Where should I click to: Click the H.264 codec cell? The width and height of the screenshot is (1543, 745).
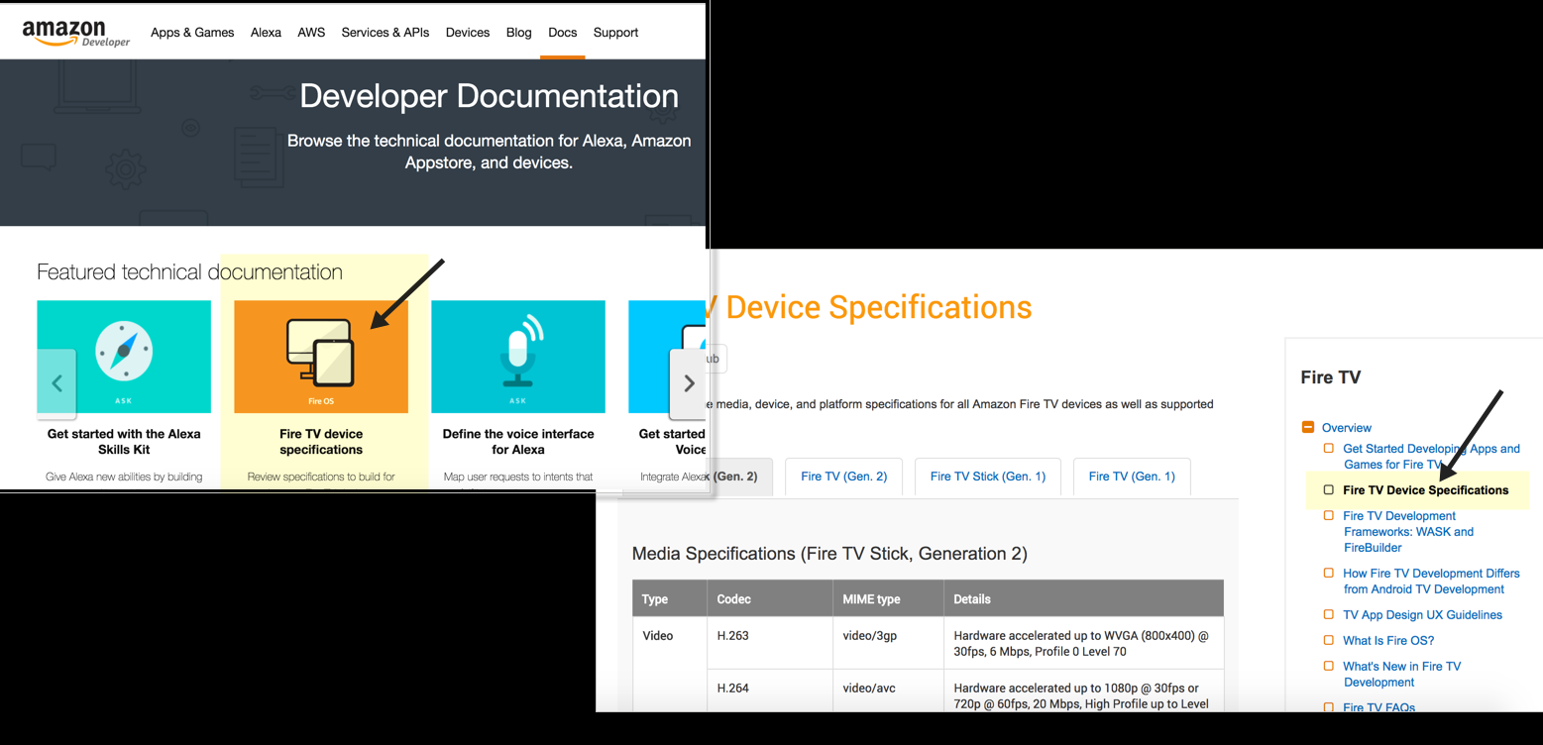tap(769, 692)
